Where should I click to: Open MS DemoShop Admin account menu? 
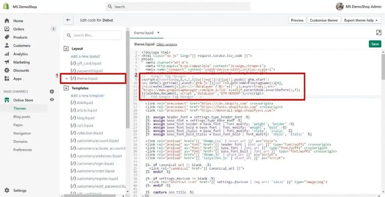tap(359, 7)
